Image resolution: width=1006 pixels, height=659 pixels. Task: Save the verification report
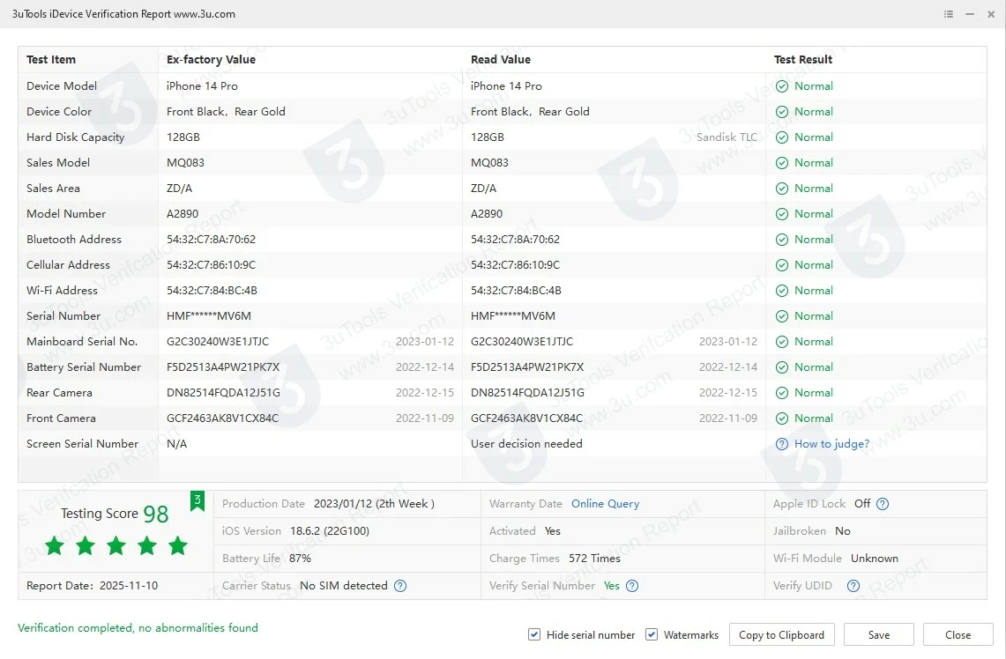(x=878, y=634)
